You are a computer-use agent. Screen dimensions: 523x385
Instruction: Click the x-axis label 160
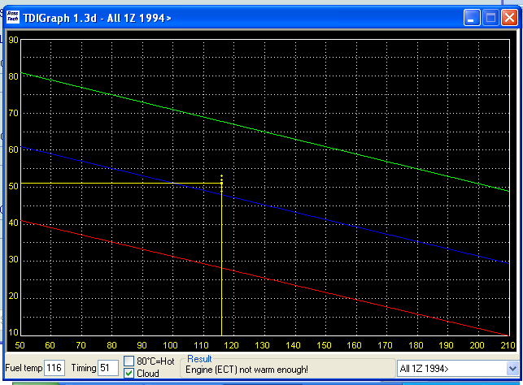click(x=354, y=345)
